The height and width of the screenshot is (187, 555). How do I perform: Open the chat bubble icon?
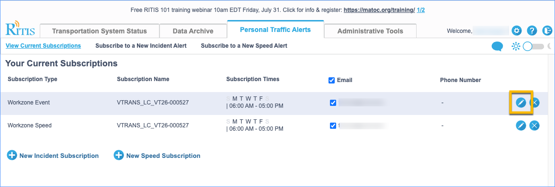click(x=498, y=46)
